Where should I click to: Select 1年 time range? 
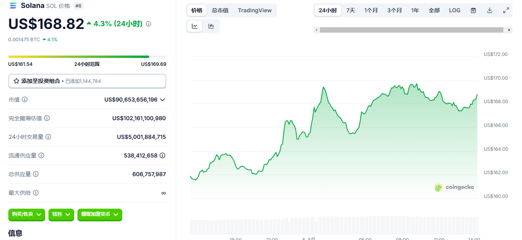pos(415,10)
